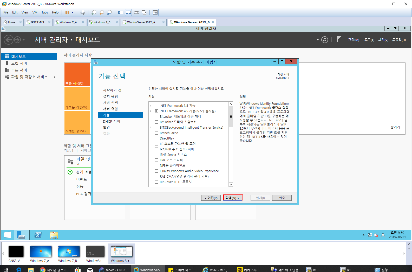Click the 숨기기 link
Image resolution: width=412 pixels, height=272 pixels.
(x=395, y=127)
